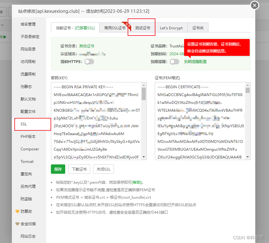Click the diamond icon beside 防篡改
This screenshot has width=269, height=243.
[x=17, y=211]
